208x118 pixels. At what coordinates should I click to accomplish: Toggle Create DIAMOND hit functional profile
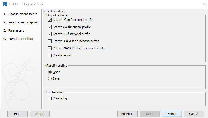(50, 48)
